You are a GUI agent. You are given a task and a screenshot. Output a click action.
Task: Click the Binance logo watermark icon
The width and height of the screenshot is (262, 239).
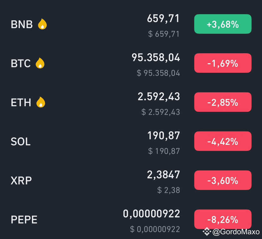point(207,231)
